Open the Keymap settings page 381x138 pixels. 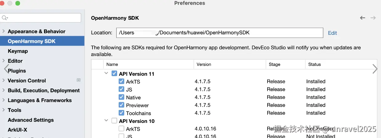click(x=18, y=51)
